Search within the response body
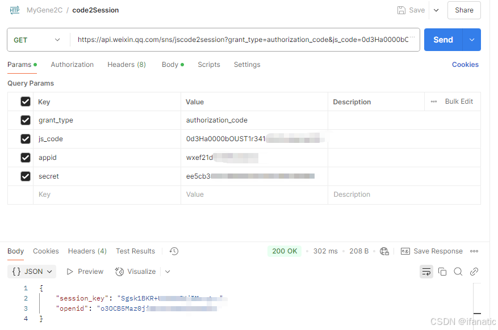This screenshot has width=498, height=330. [458, 272]
